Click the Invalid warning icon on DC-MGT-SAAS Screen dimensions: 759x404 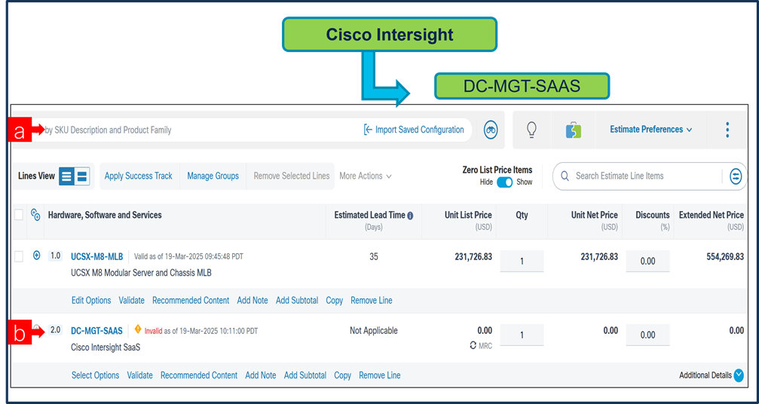click(x=138, y=329)
